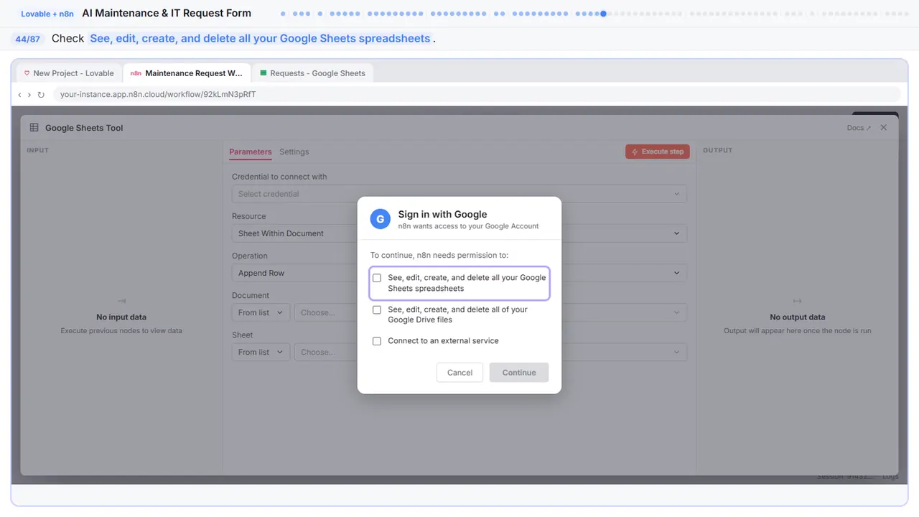Click the browser back arrow
919x517 pixels.
pyautogui.click(x=19, y=95)
